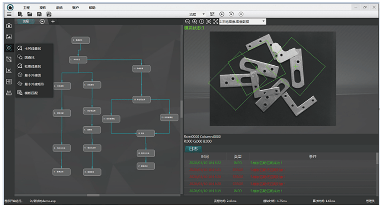Click the new project file icon

pyautogui.click(x=20, y=14)
